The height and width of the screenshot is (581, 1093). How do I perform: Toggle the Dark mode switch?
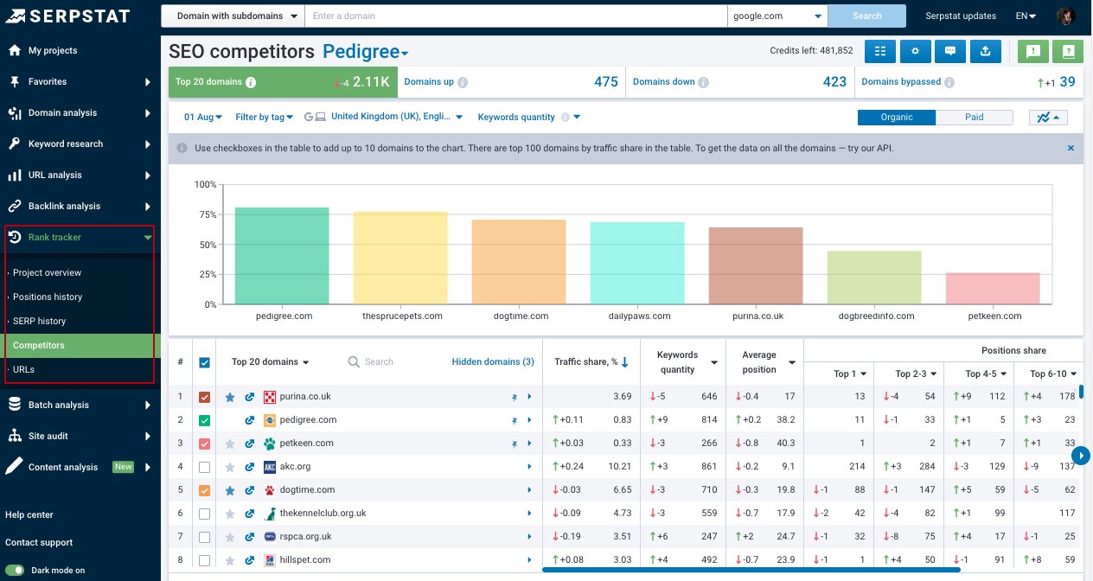click(x=15, y=571)
